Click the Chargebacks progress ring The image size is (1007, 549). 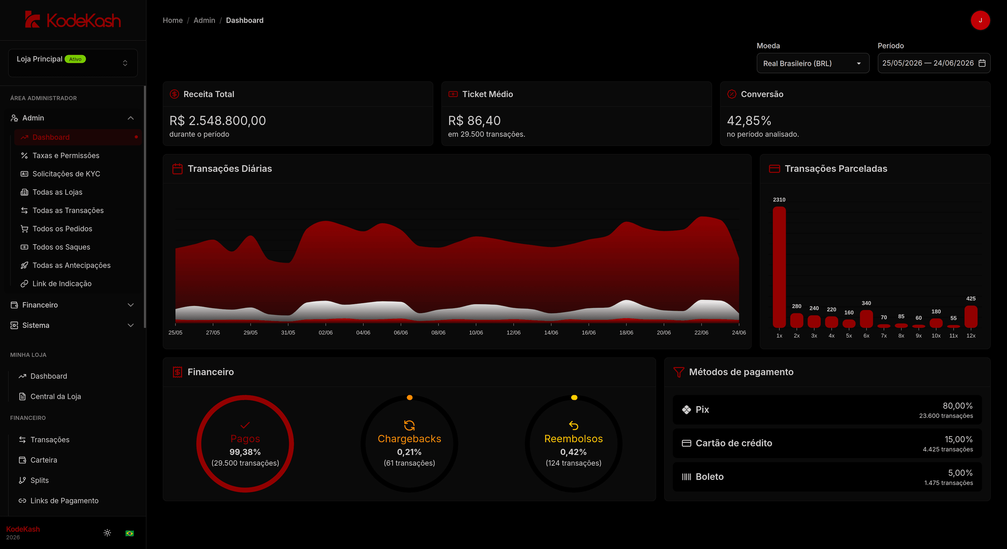[409, 444]
